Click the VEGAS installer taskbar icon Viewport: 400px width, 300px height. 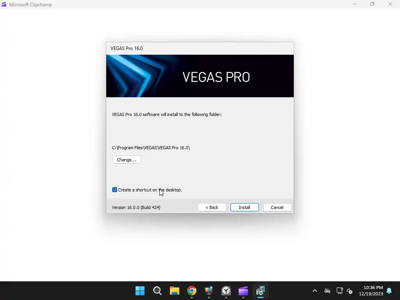coord(261,291)
